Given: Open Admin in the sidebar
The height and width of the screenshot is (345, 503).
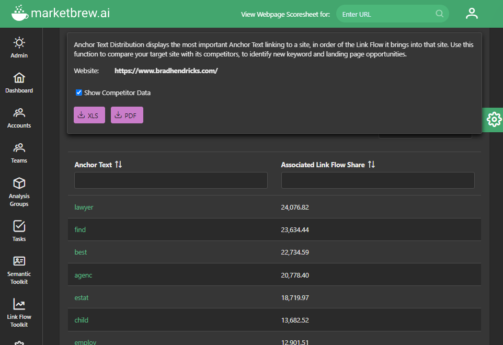Looking at the screenshot, I should pyautogui.click(x=19, y=48).
